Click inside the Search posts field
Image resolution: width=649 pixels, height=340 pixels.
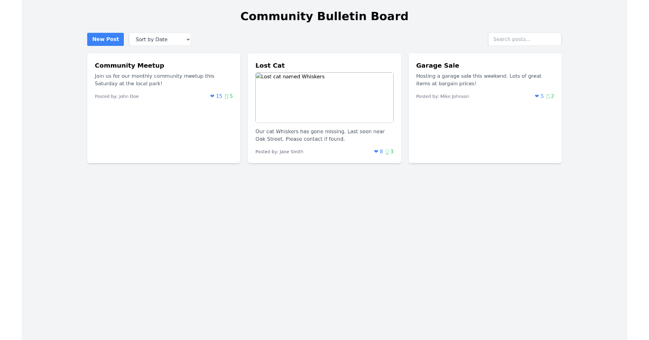click(x=524, y=39)
